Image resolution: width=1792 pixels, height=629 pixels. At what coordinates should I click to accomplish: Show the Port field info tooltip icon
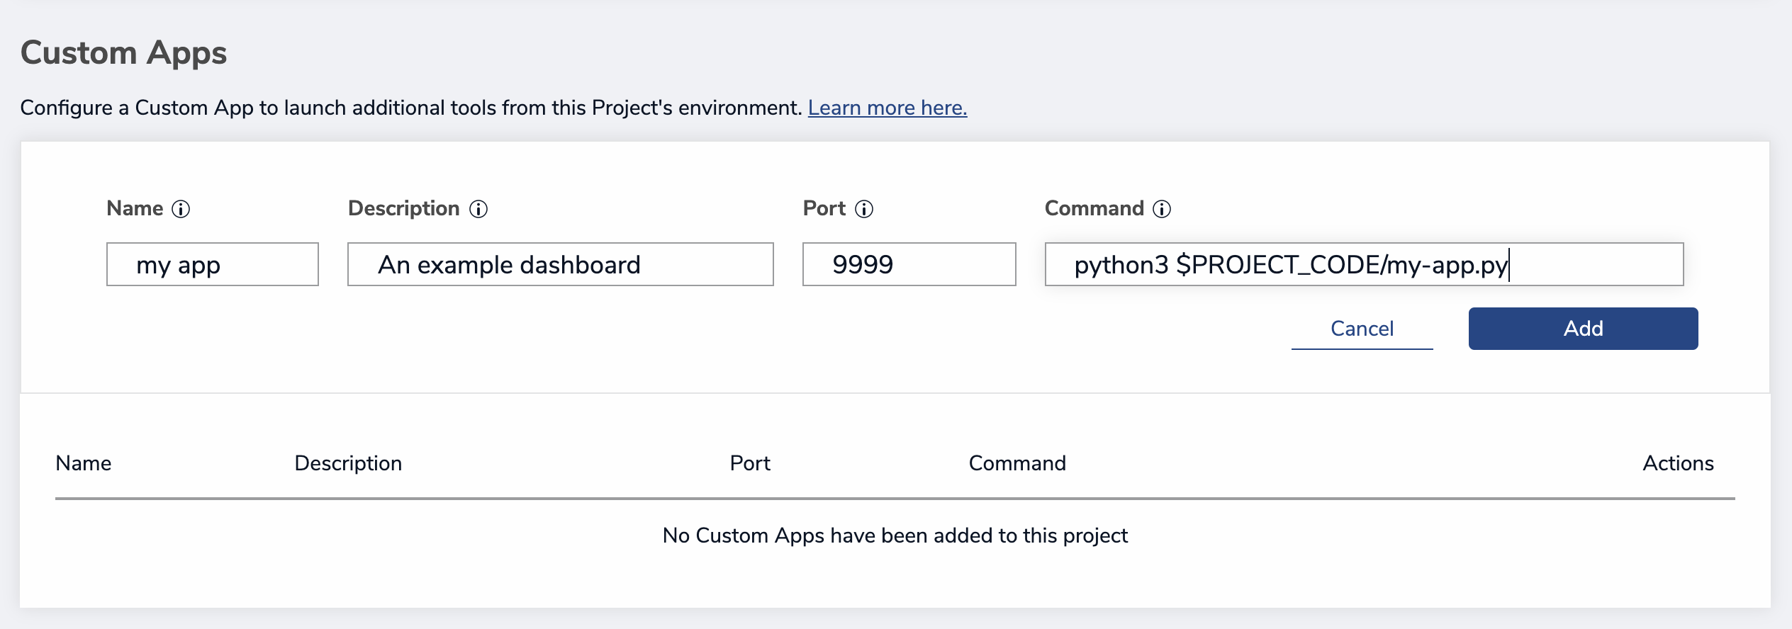point(864,209)
